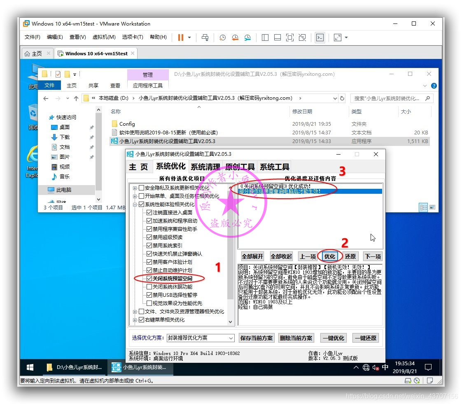Click 优化 button
The image size is (462, 404).
point(330,256)
